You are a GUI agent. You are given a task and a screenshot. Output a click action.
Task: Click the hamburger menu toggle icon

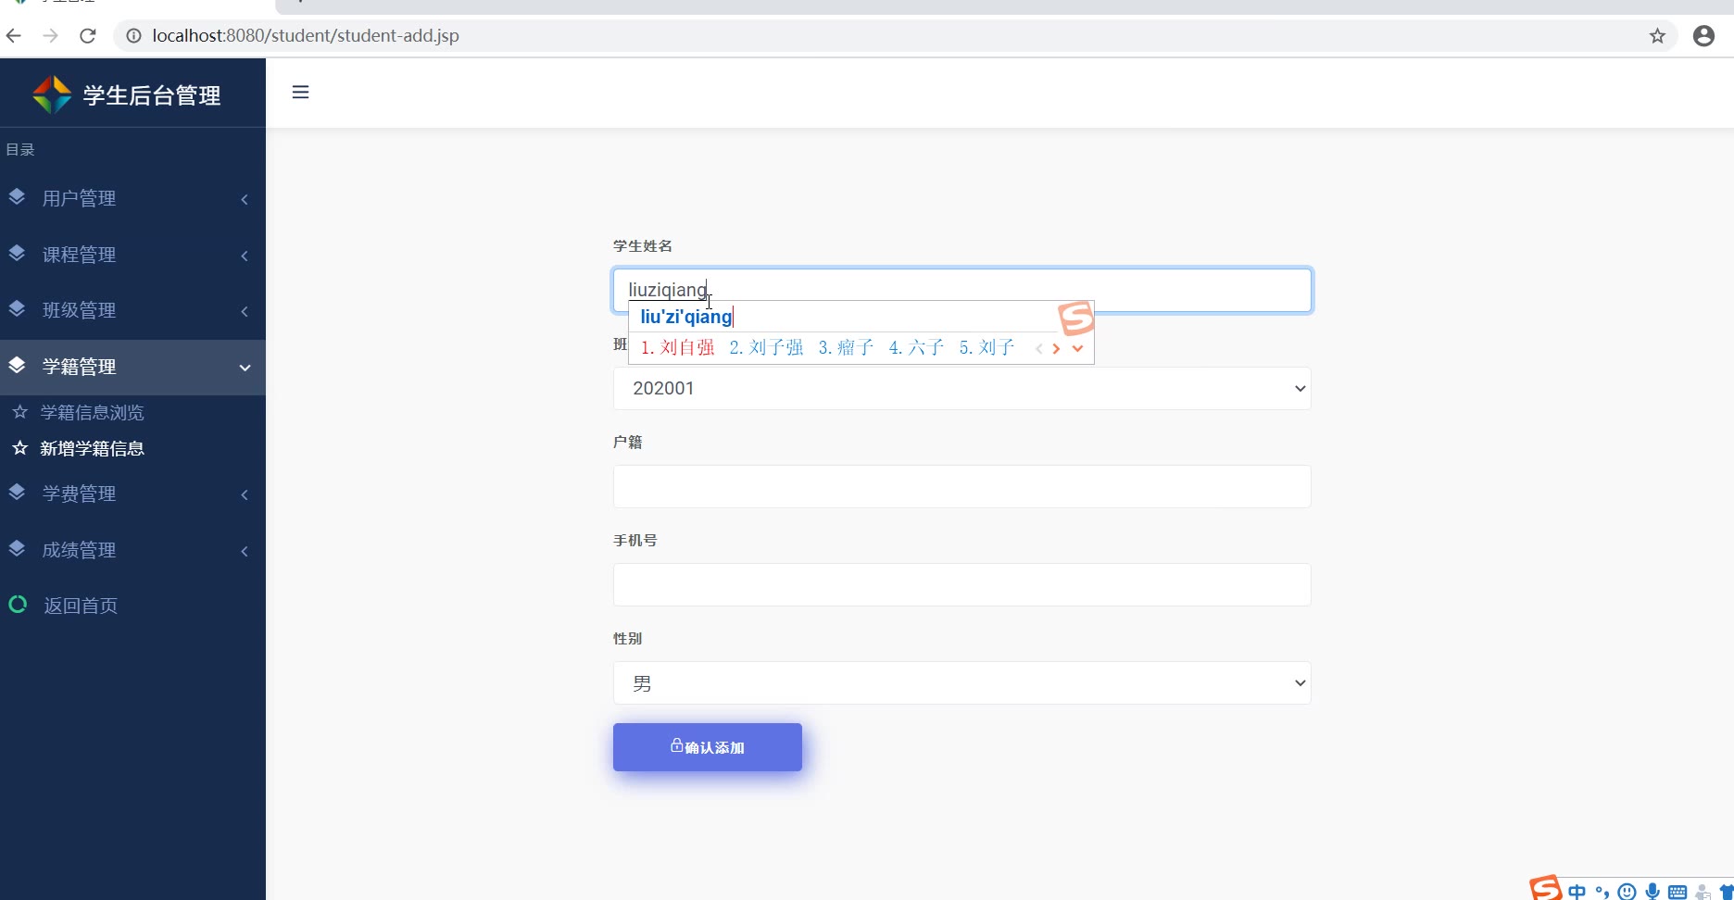[300, 92]
